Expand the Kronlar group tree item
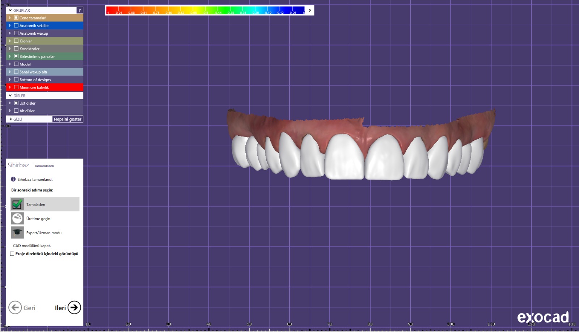The width and height of the screenshot is (579, 332). pos(10,41)
